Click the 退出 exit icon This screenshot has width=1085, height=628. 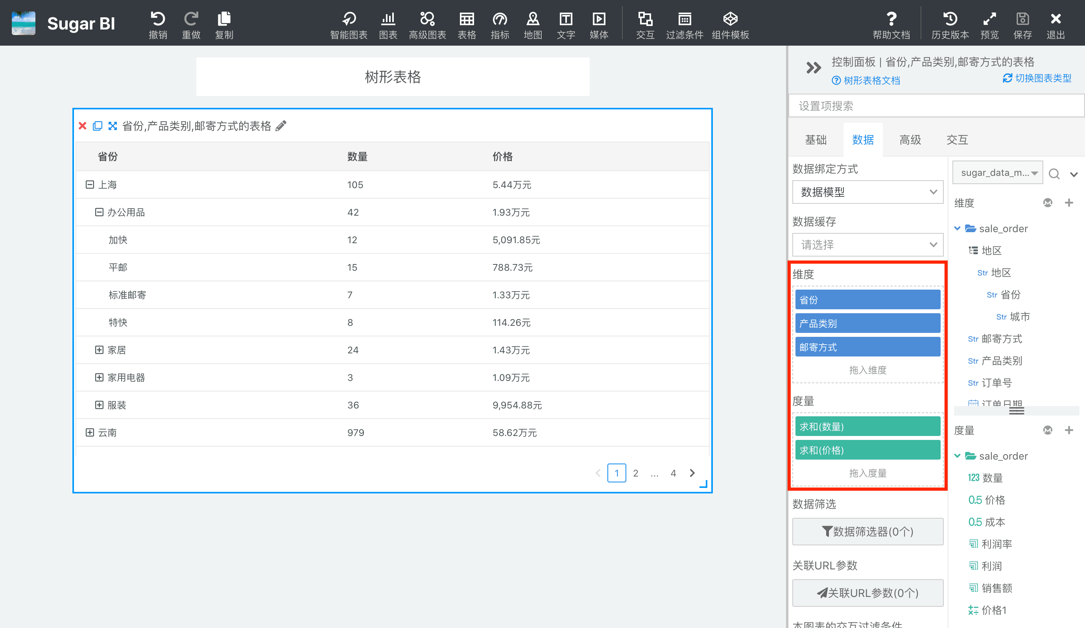1055,19
